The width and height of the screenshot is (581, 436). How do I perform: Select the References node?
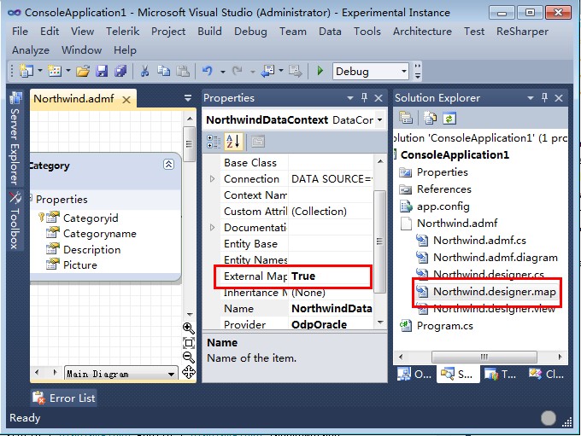[444, 189]
